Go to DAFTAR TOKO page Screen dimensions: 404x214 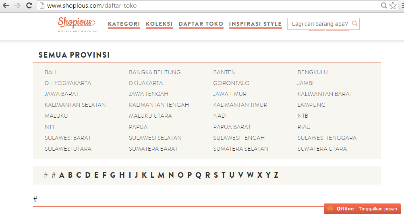[201, 24]
